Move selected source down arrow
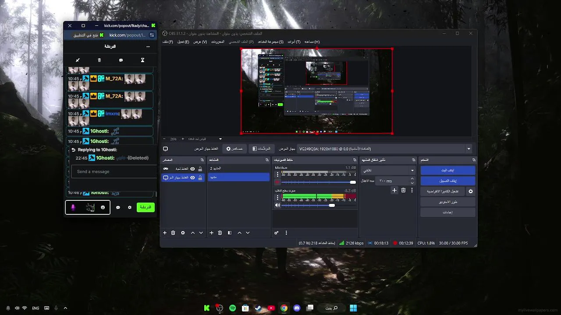561x315 pixels. point(201,233)
